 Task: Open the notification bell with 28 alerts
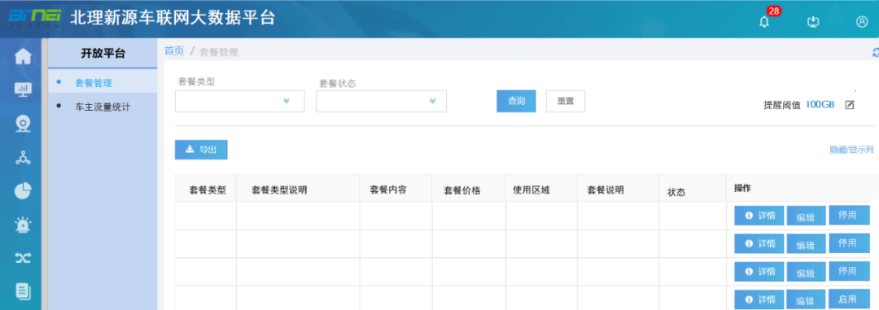point(764,22)
